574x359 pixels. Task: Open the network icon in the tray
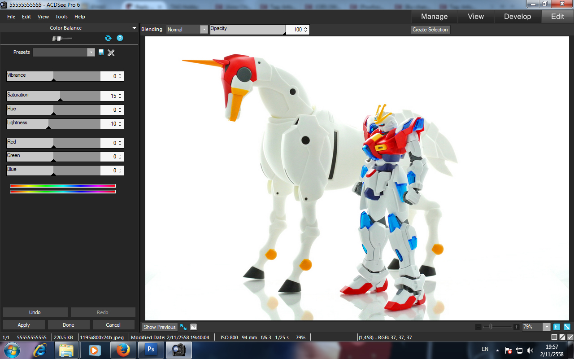coord(519,350)
